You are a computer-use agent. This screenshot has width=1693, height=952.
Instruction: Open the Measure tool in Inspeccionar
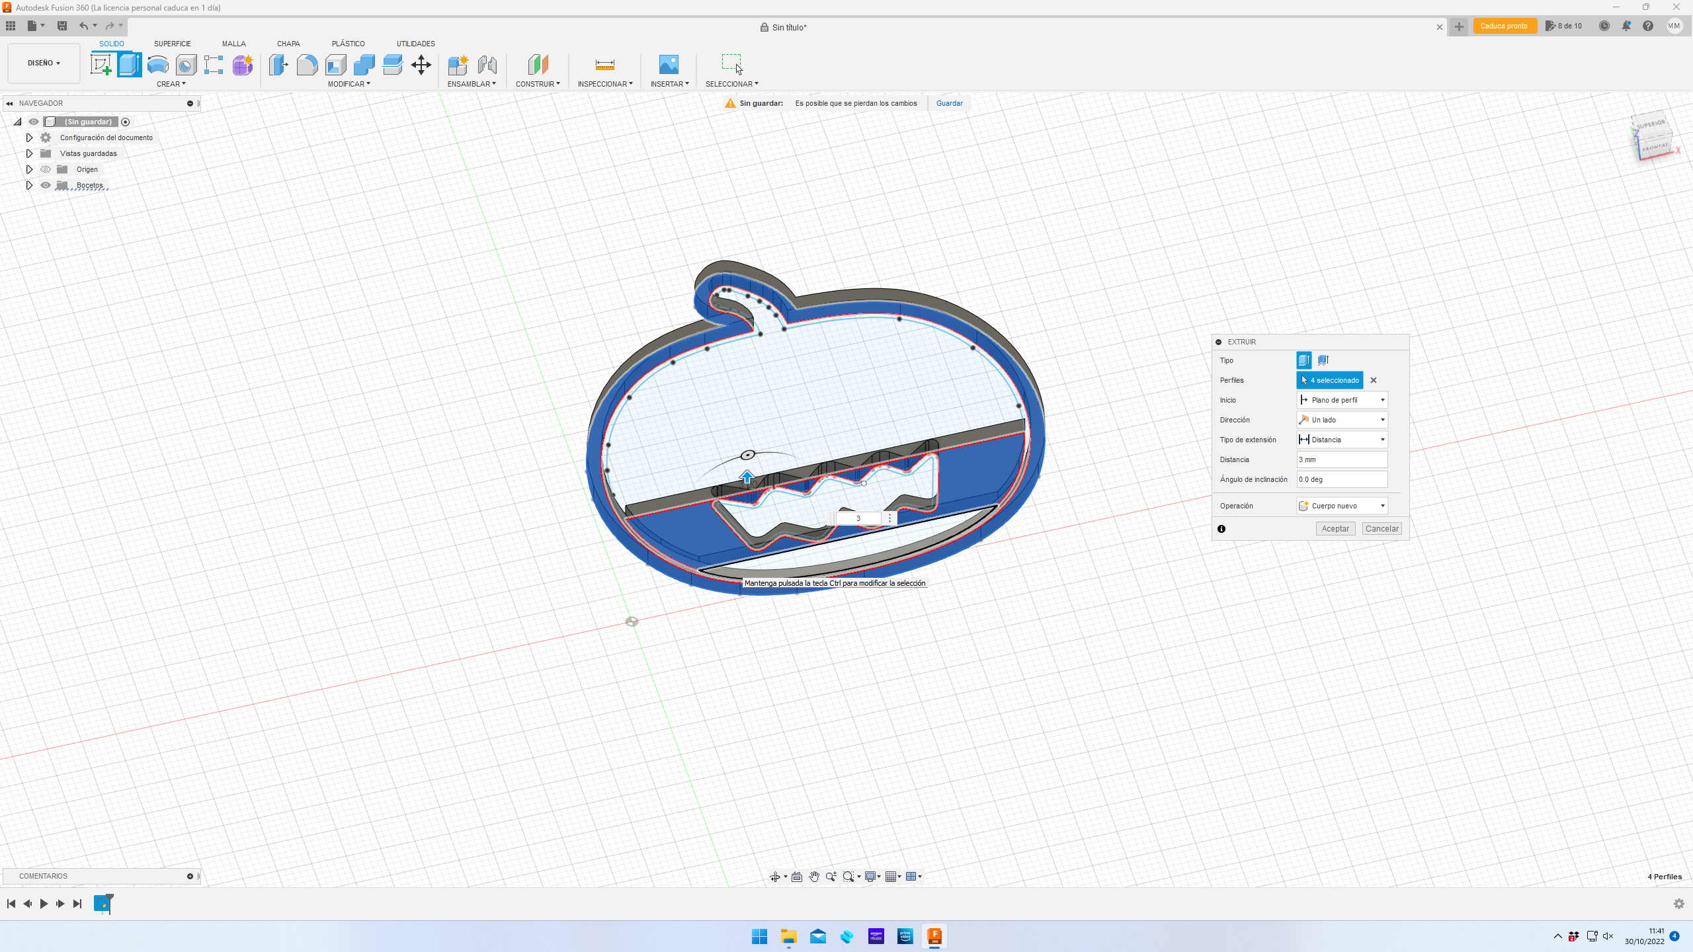pos(604,65)
